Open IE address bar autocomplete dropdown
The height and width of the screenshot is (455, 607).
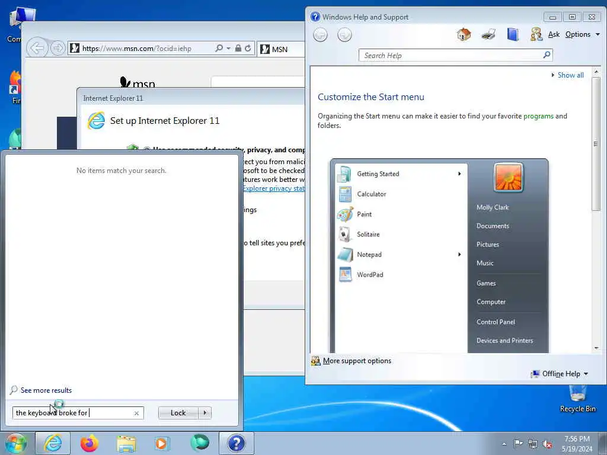click(228, 49)
